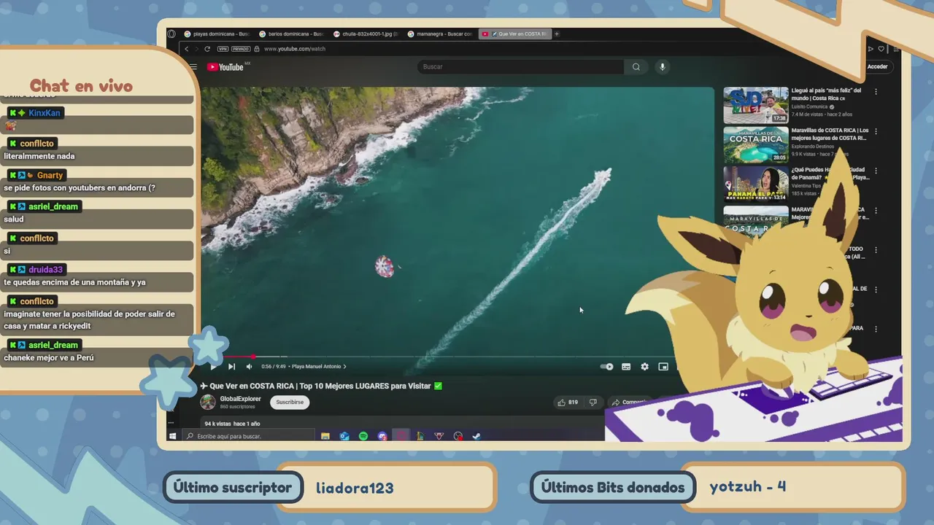Switch to the barios dominicana tab
934x525 pixels.
click(x=291, y=34)
